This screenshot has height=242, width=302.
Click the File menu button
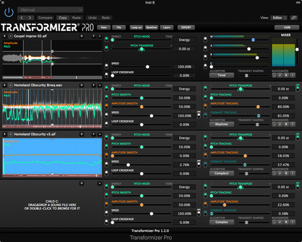coord(119,28)
